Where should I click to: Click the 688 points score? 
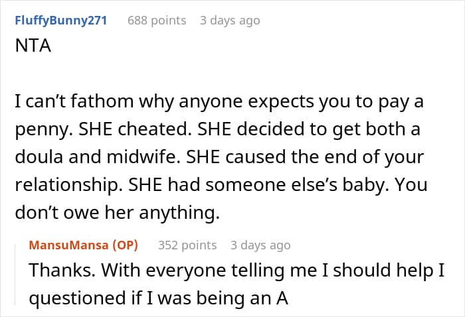[x=157, y=21]
